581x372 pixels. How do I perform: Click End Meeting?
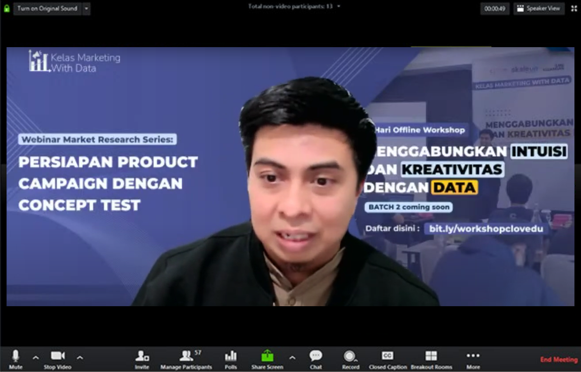tap(559, 359)
